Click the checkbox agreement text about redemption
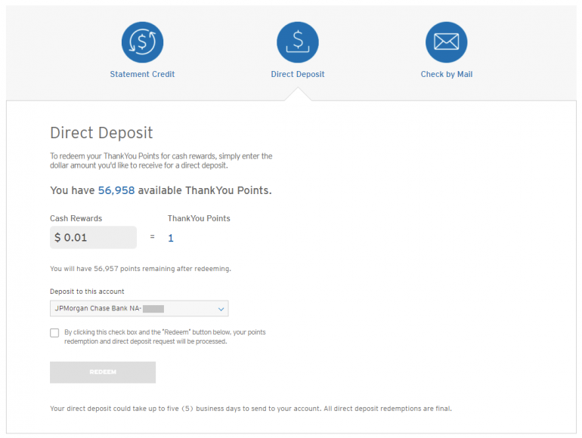Image resolution: width=582 pixels, height=438 pixels. [165, 337]
